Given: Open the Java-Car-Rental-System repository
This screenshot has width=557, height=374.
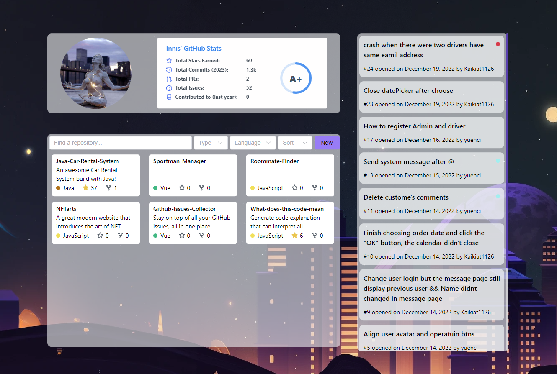Looking at the screenshot, I should pyautogui.click(x=87, y=161).
